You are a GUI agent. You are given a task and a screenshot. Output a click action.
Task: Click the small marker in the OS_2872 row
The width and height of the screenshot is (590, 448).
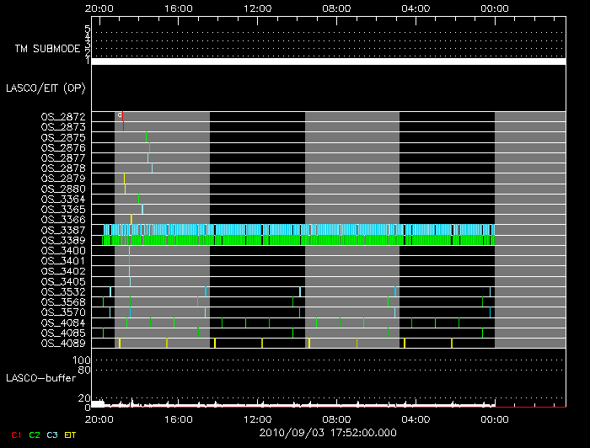[x=120, y=115]
